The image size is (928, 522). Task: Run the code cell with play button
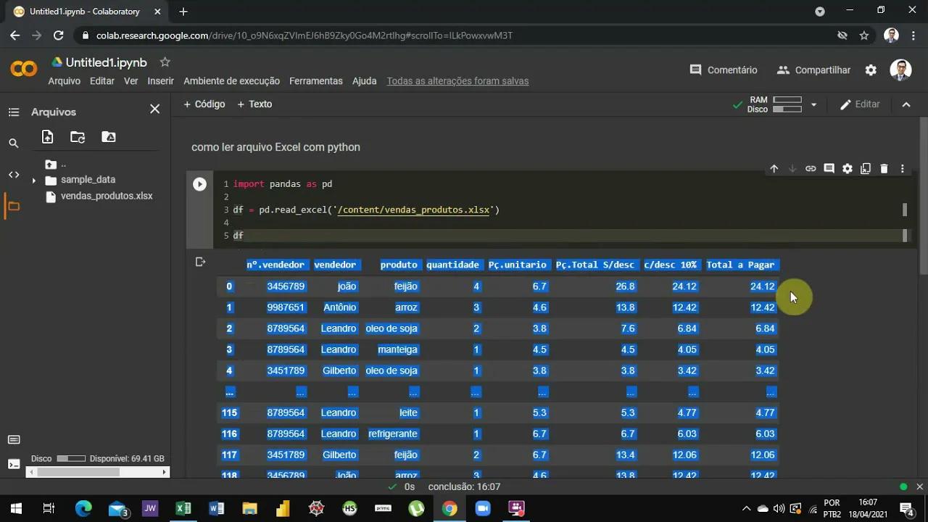(199, 184)
